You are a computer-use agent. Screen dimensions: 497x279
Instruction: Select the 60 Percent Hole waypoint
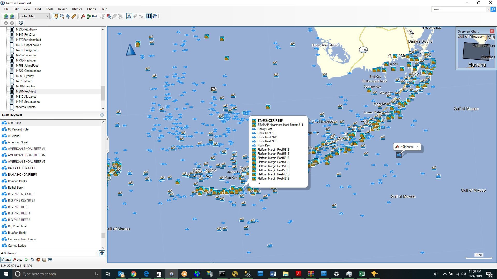coord(18,129)
